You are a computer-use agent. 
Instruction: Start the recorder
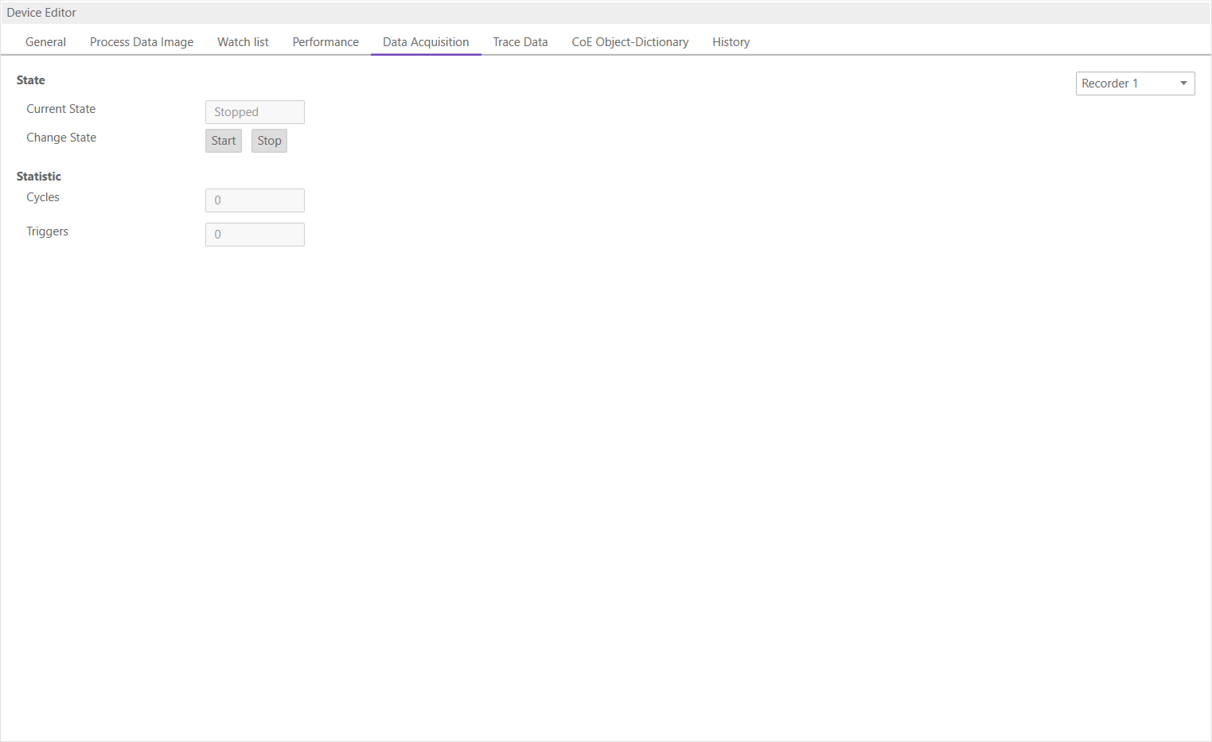point(223,140)
